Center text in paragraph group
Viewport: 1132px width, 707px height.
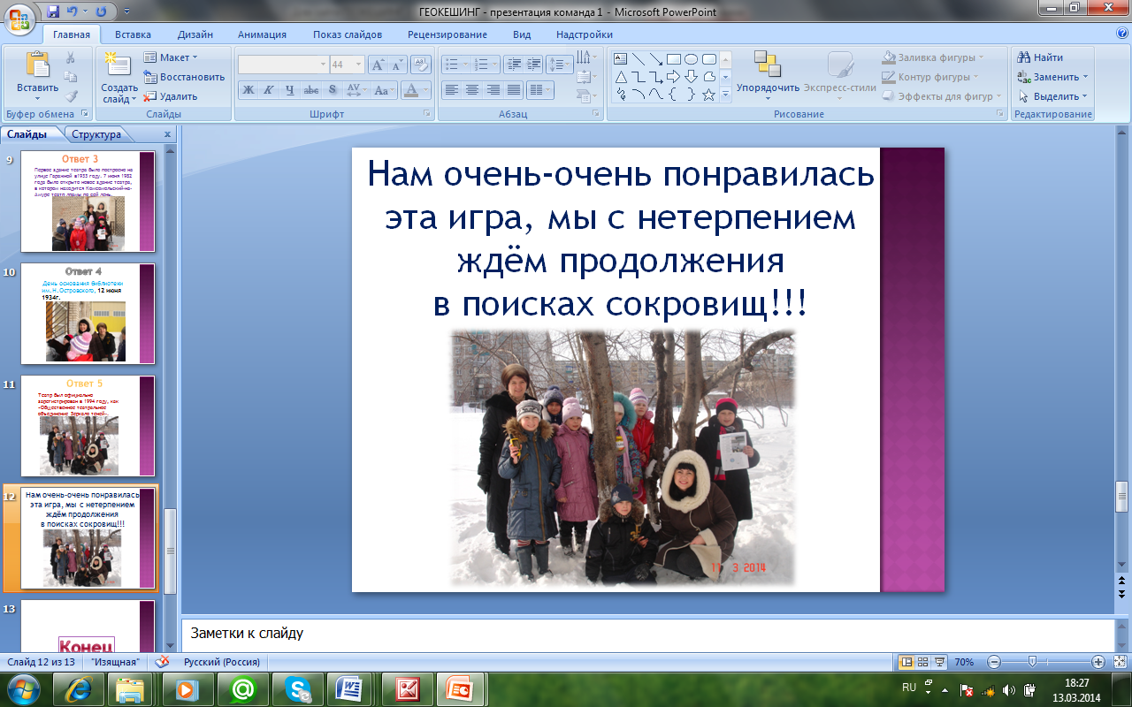pos(472,90)
